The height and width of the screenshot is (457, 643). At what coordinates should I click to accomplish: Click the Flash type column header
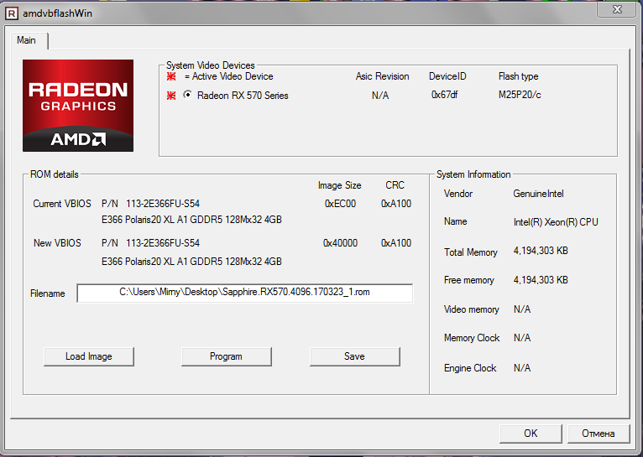tap(518, 76)
